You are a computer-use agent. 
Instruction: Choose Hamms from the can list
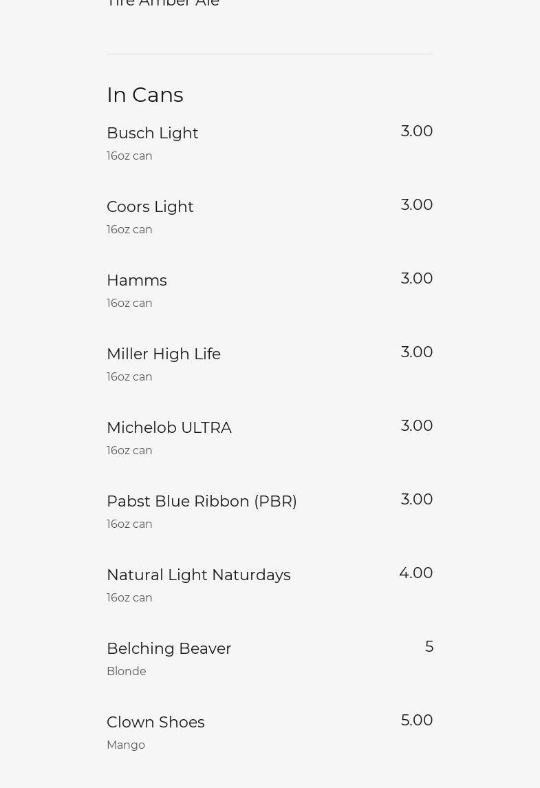137,281
